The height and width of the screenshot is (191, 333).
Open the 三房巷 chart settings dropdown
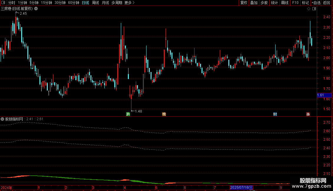click(36, 9)
